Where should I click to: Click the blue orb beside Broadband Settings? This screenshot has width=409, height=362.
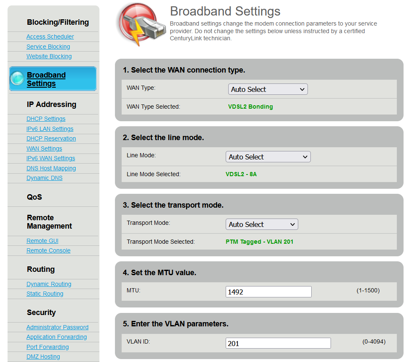[x=17, y=78]
